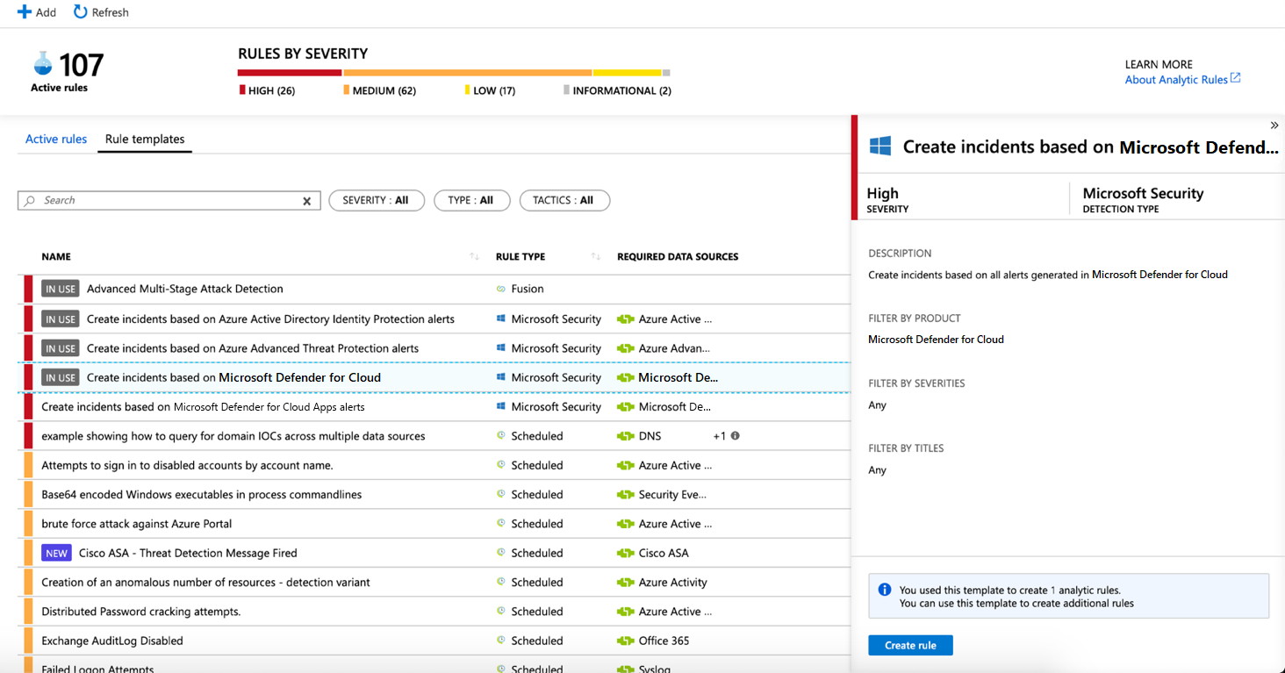Image resolution: width=1285 pixels, height=673 pixels.
Task: Sort by RULE TYPE column arrows
Action: pos(596,256)
